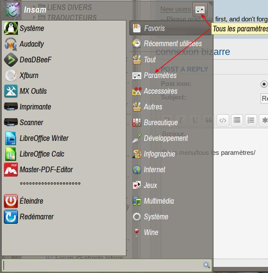Select Récemment utilisées category
This screenshot has width=268, height=273.
(170, 44)
